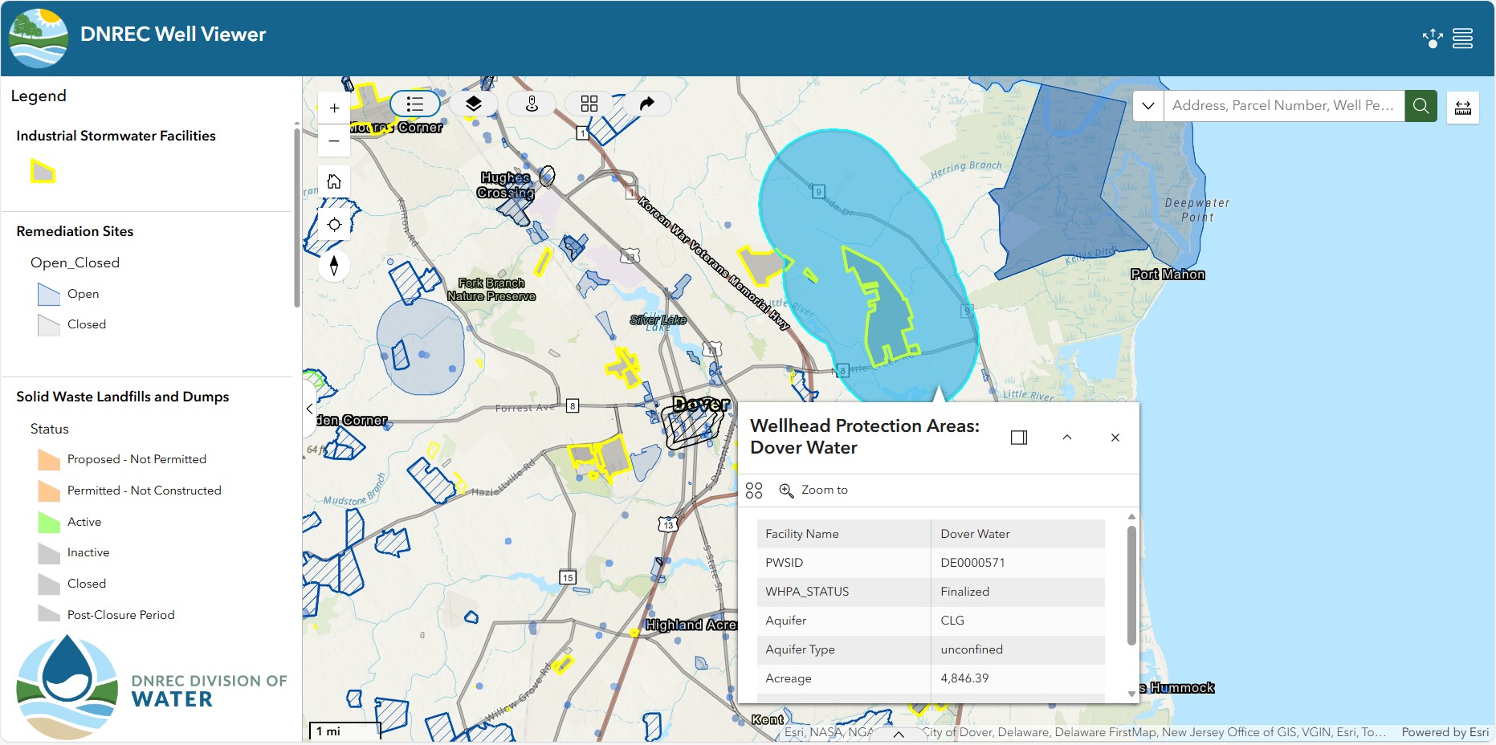Expand the map attribution bar chevron
The width and height of the screenshot is (1496, 745).
899,734
